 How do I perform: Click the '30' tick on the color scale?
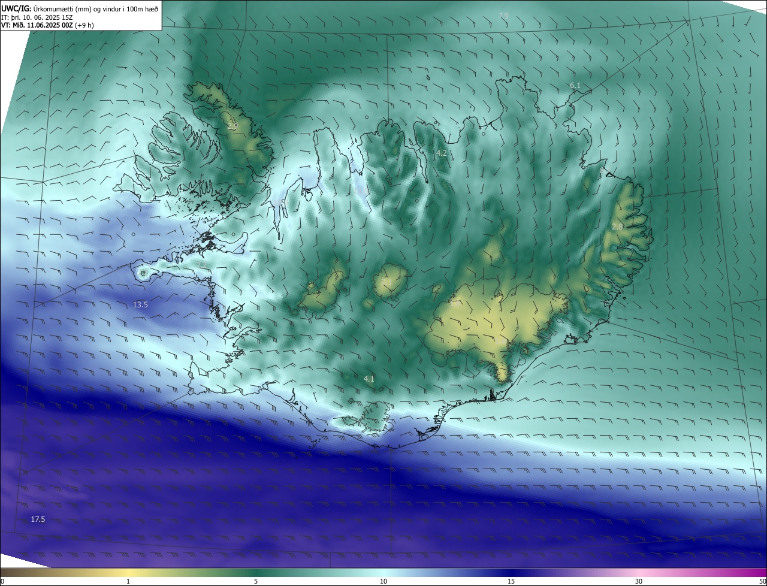[639, 581]
